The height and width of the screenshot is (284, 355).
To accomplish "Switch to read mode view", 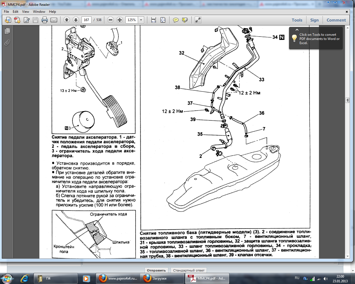I will coord(198,20).
